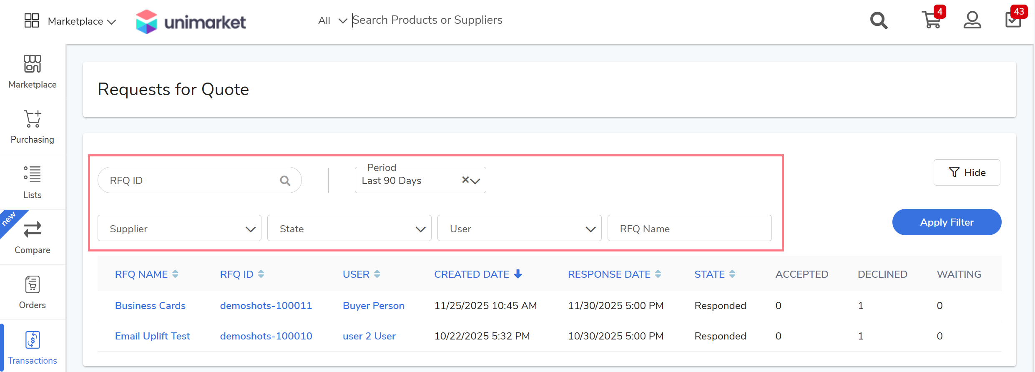The image size is (1035, 372).
Task: Clear the Period filter with the X
Action: pos(465,180)
